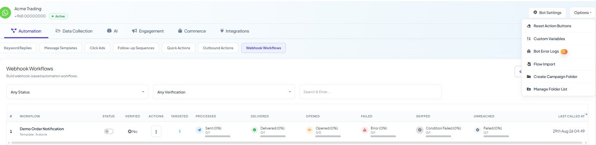596x145 pixels.
Task: Click the Flow Import file icon
Action: [529, 64]
